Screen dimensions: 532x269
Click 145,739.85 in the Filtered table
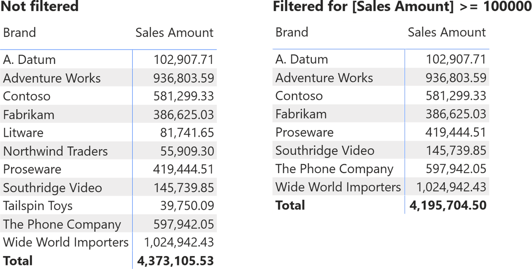click(x=456, y=150)
